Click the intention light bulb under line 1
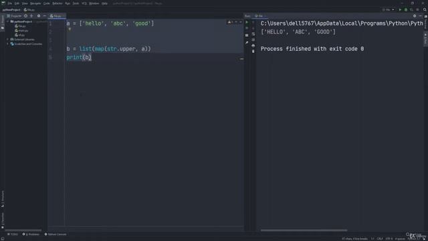The height and width of the screenshot is (241, 428). click(70, 29)
